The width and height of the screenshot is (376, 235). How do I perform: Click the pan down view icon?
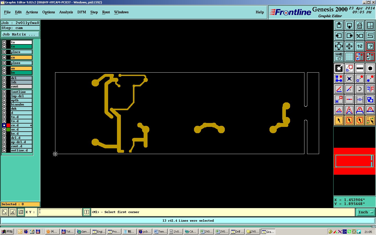coord(349,25)
